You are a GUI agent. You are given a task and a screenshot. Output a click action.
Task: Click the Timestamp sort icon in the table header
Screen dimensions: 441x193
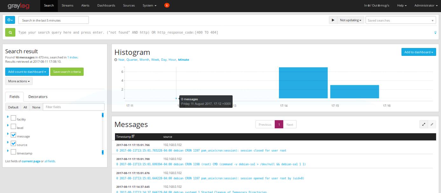pyautogui.click(x=132, y=136)
